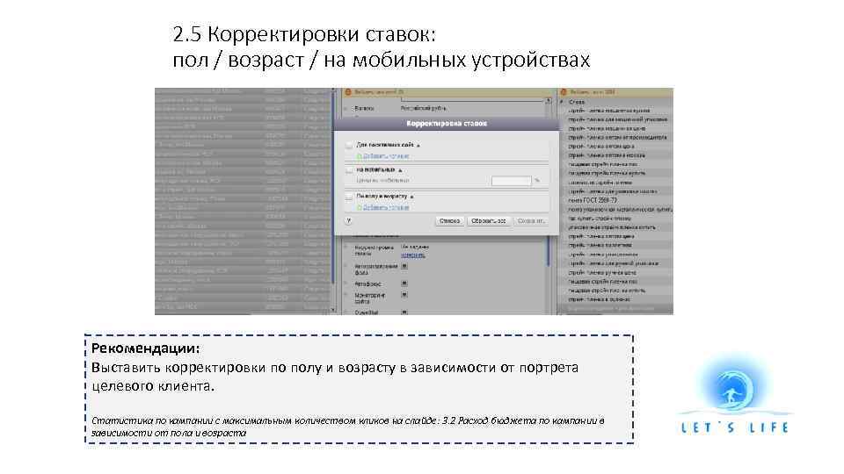This screenshot has height=474, width=844.
Task: Click the Cancel button in bid dialog
Action: [449, 221]
